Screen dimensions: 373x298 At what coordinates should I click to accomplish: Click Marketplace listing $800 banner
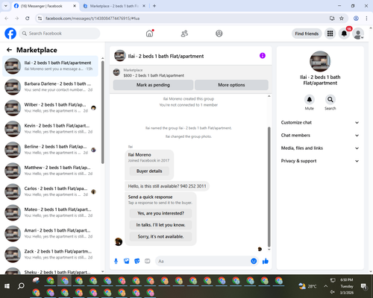pyautogui.click(x=191, y=73)
